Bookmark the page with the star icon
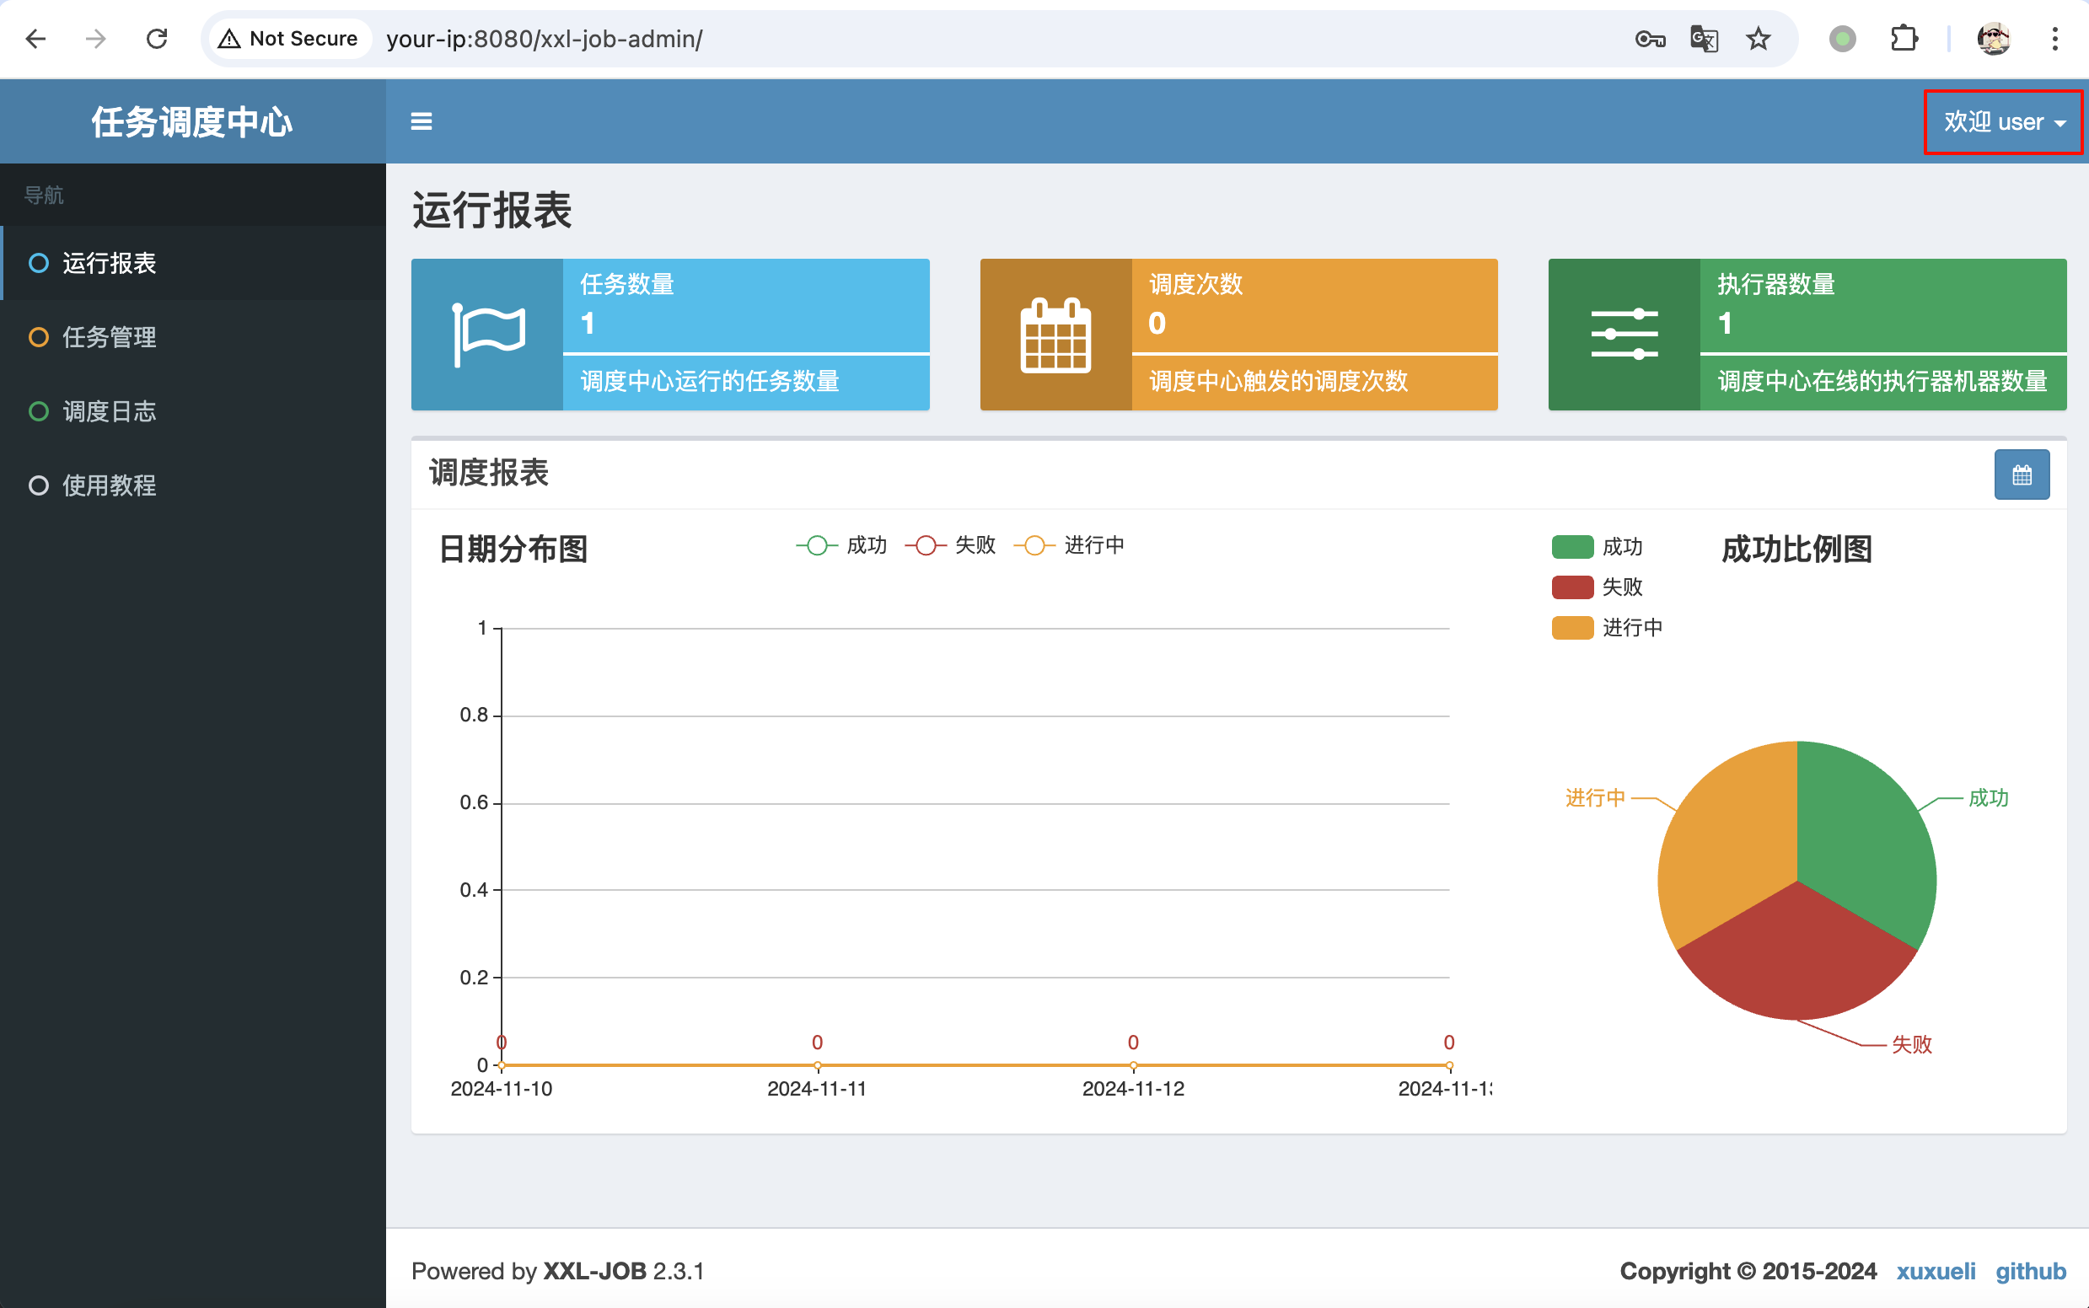 tap(1758, 39)
